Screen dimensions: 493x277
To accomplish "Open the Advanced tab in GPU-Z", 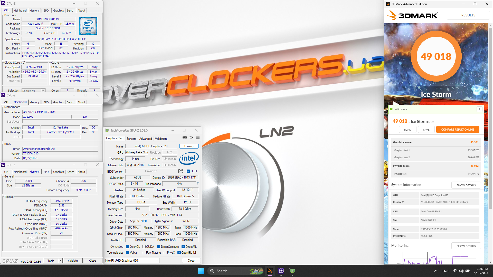I will click(x=146, y=139).
